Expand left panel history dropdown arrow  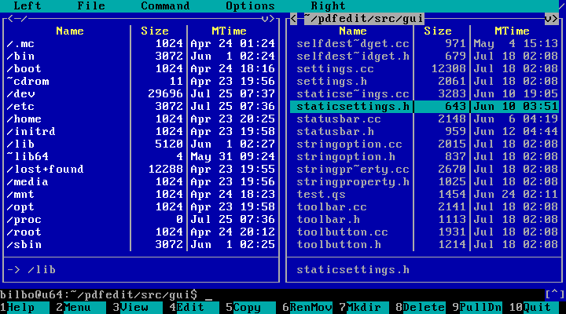pyautogui.click(x=266, y=18)
